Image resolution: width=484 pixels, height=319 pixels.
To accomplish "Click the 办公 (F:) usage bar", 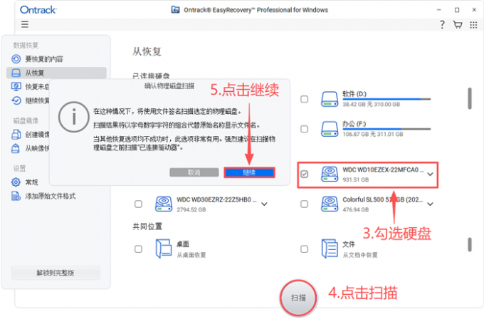I will pos(386,129).
